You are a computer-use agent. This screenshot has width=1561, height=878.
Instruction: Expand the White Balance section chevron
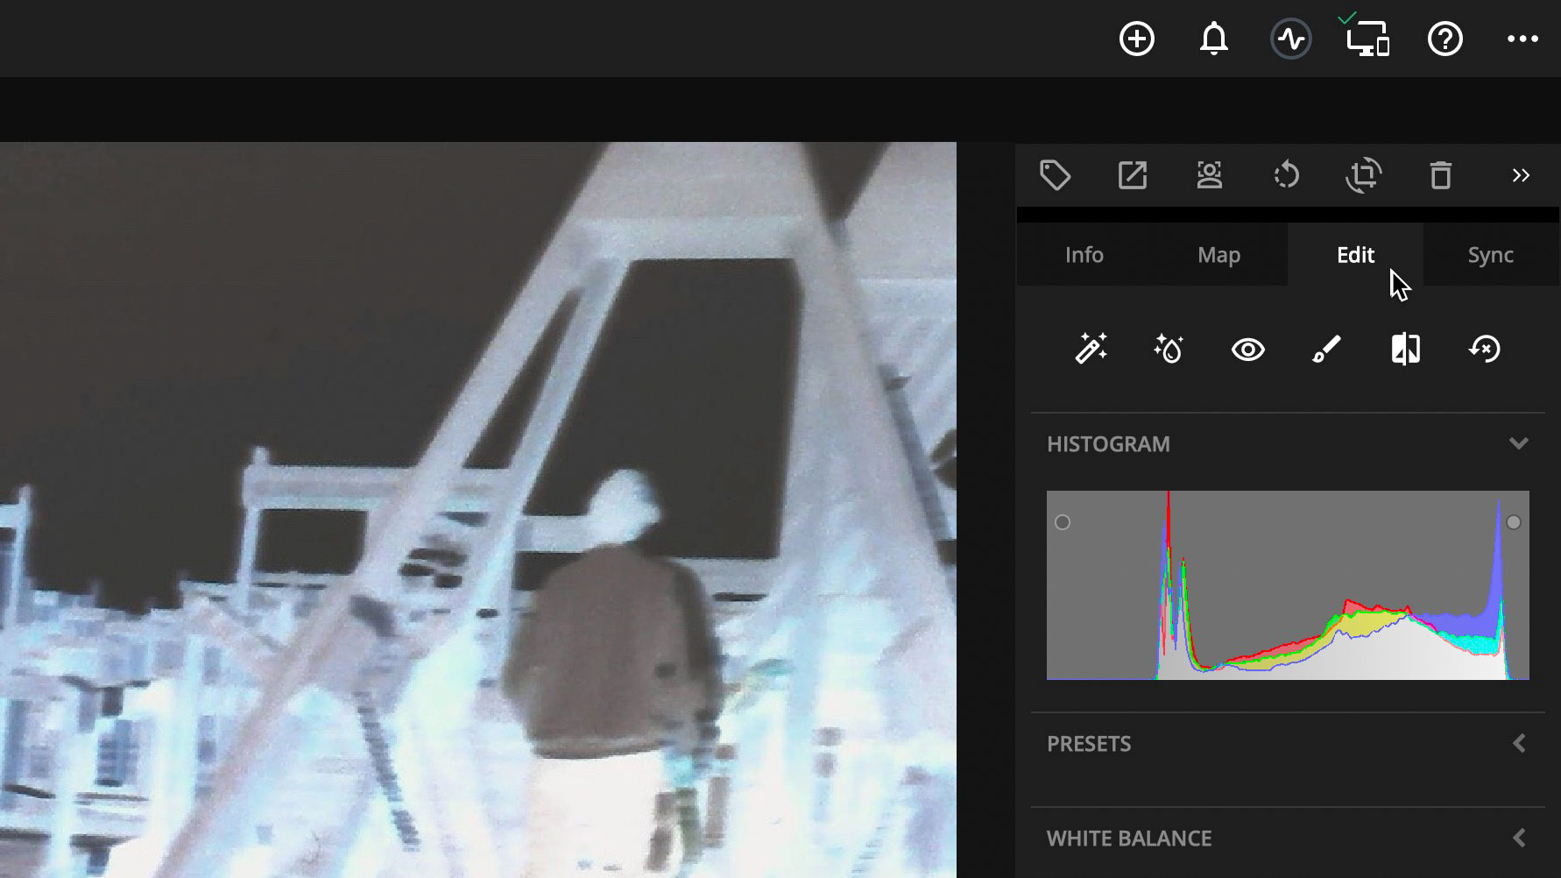coord(1519,838)
